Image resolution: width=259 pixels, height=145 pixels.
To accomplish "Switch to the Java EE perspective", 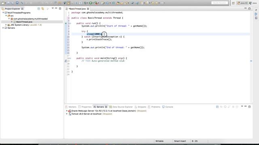I will tap(242, 3).
